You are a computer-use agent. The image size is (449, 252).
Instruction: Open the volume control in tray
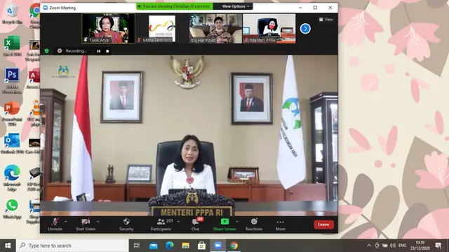(393, 246)
